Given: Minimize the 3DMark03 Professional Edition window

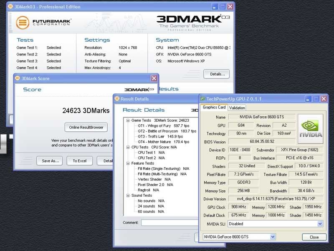Looking at the screenshot, I should (x=215, y=7).
